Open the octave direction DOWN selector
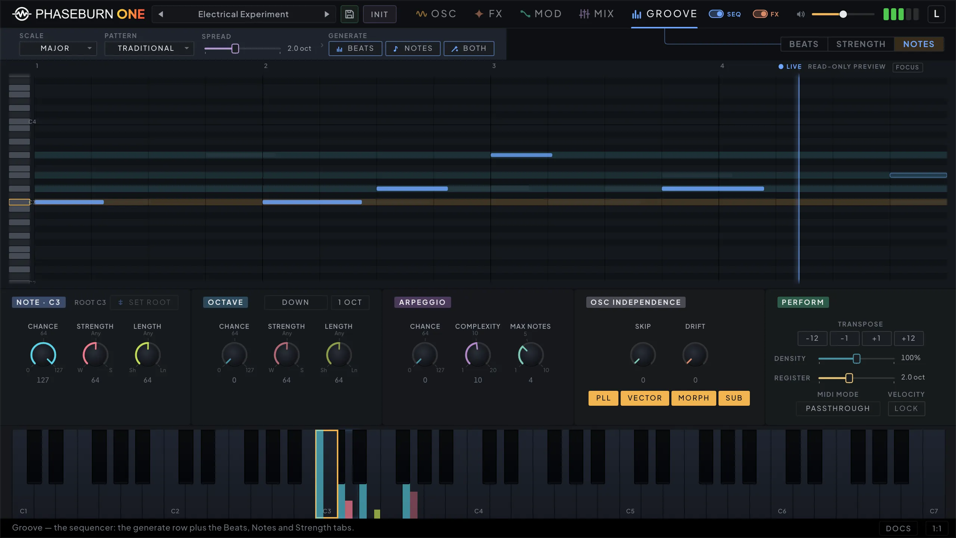Viewport: 956px width, 538px height. click(296, 302)
